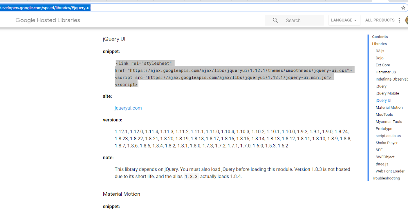Open Google Hosted Libraries home title

[48, 20]
